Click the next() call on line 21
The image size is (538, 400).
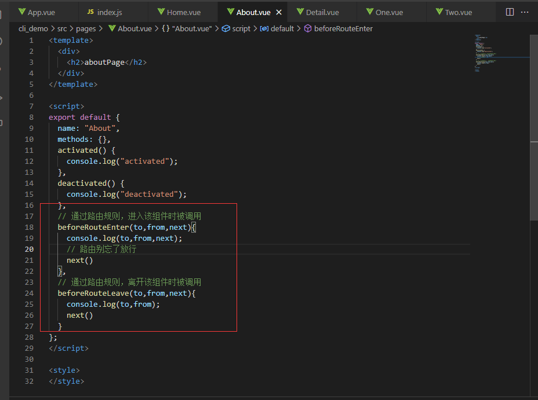click(x=79, y=260)
